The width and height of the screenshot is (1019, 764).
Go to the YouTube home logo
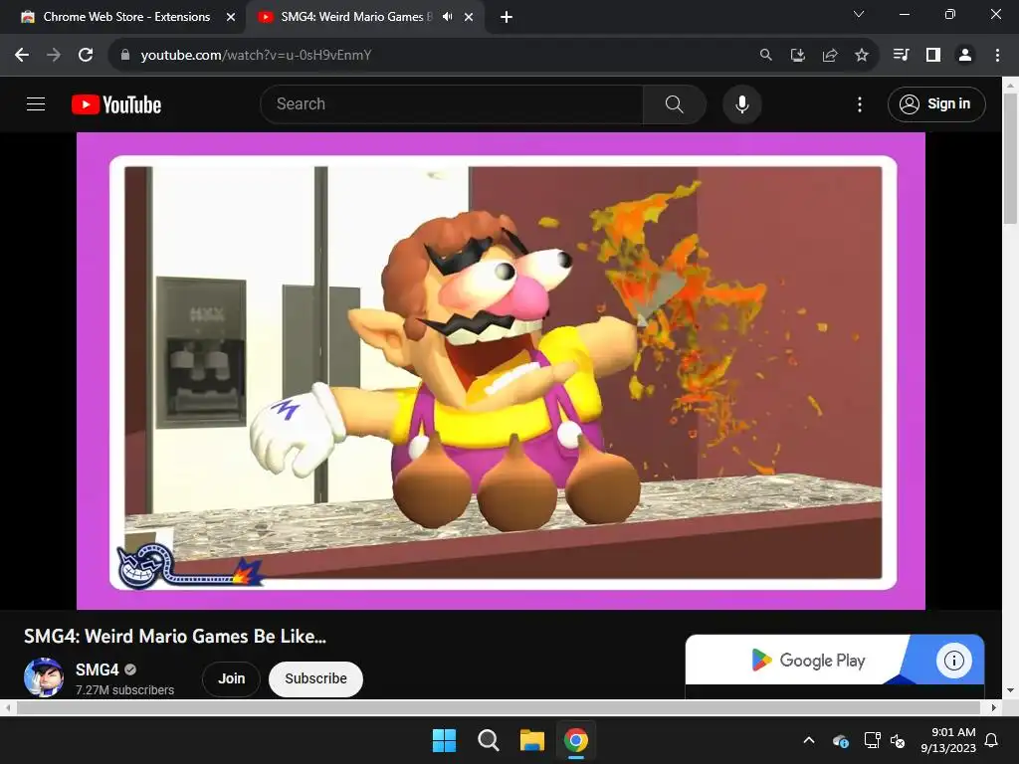coord(116,104)
